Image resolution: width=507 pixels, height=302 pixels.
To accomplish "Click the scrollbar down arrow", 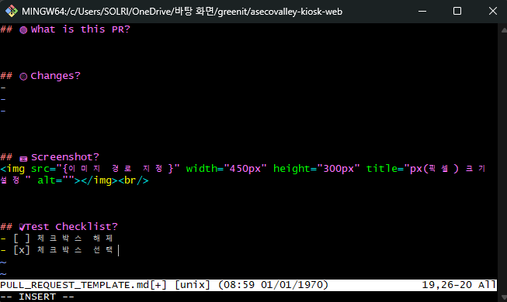I will 504,297.
